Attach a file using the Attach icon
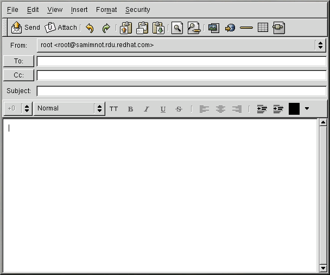Viewport: 330px width, 275px height. (61, 28)
